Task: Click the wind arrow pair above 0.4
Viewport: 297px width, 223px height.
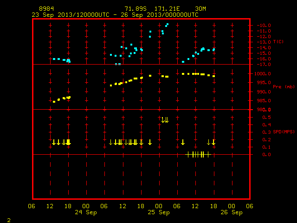Action: (x=165, y=120)
